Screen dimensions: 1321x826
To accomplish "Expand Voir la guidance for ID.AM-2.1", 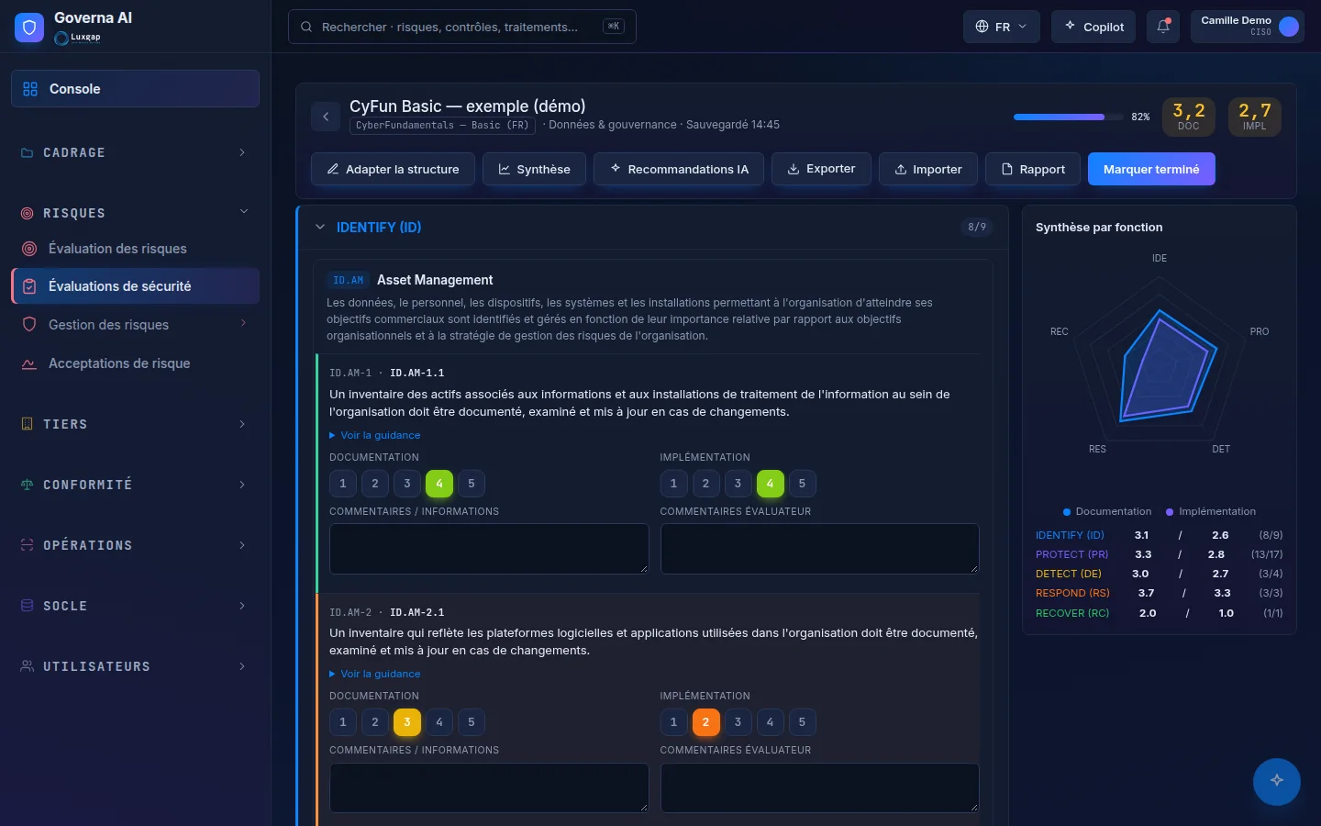I will 375,674.
